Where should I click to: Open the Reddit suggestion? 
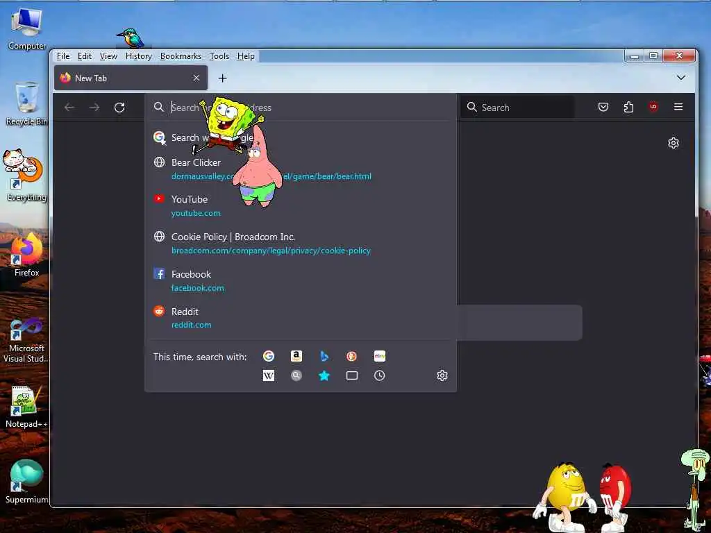pyautogui.click(x=301, y=318)
